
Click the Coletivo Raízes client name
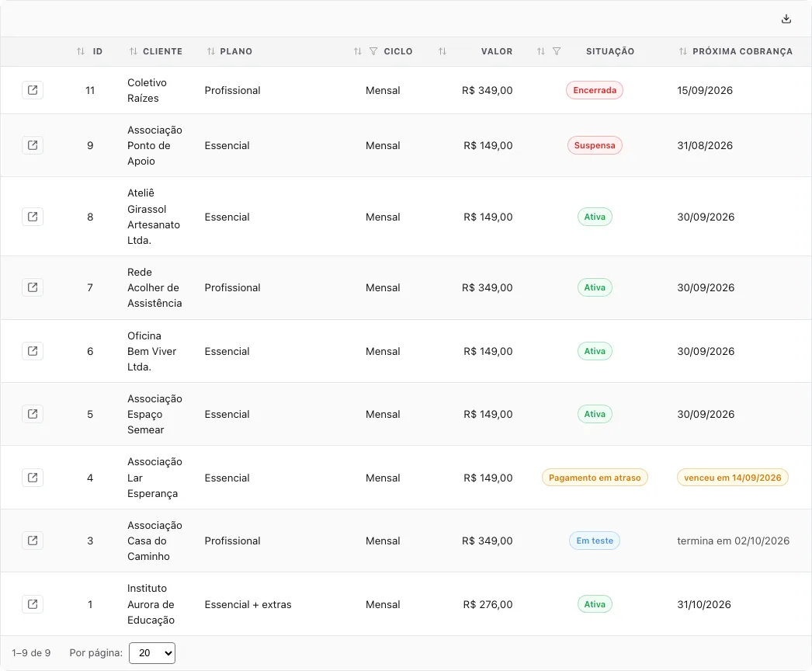click(x=147, y=90)
